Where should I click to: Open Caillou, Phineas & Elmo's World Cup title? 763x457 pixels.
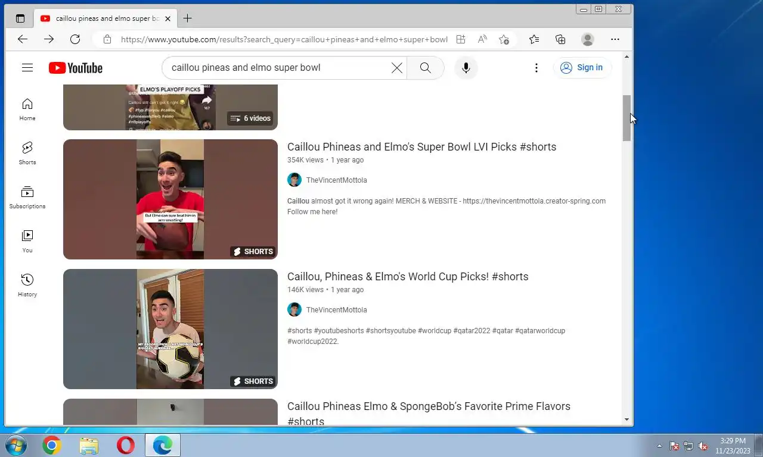tap(408, 277)
